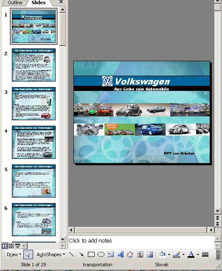
Task: Switch to the Outline tab
Action: coord(15,3)
